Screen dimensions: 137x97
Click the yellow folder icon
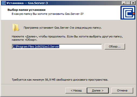click(x=15, y=28)
